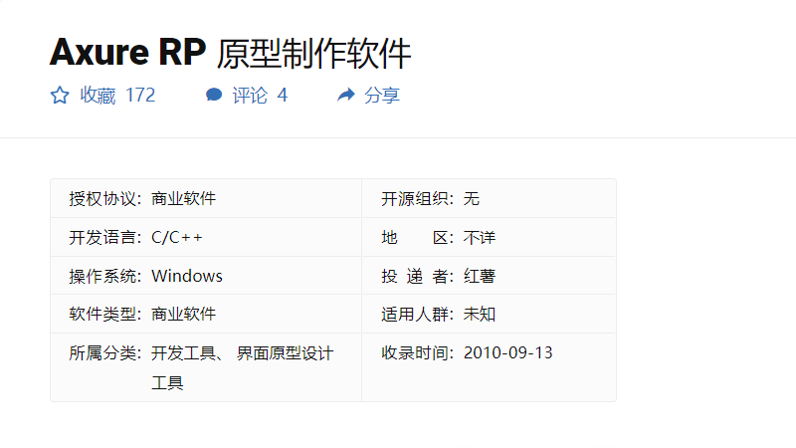
Task: Click the 不详 region value
Action: tap(480, 237)
